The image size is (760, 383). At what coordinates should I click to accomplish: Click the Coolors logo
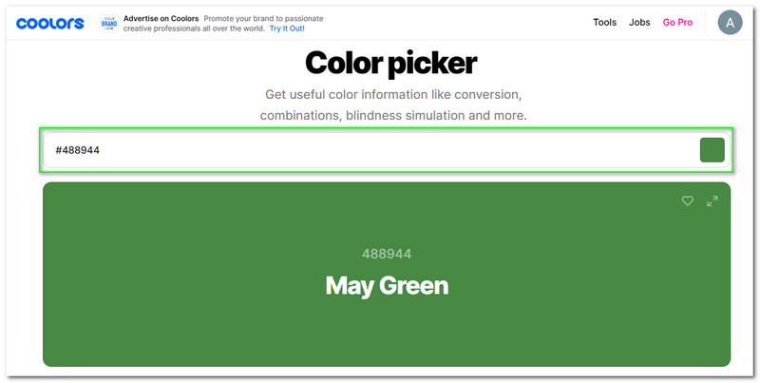49,23
